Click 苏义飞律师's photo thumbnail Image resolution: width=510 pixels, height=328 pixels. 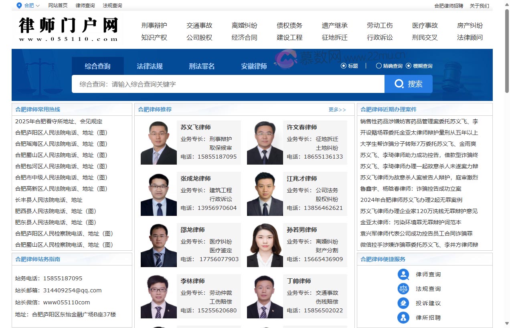158,142
